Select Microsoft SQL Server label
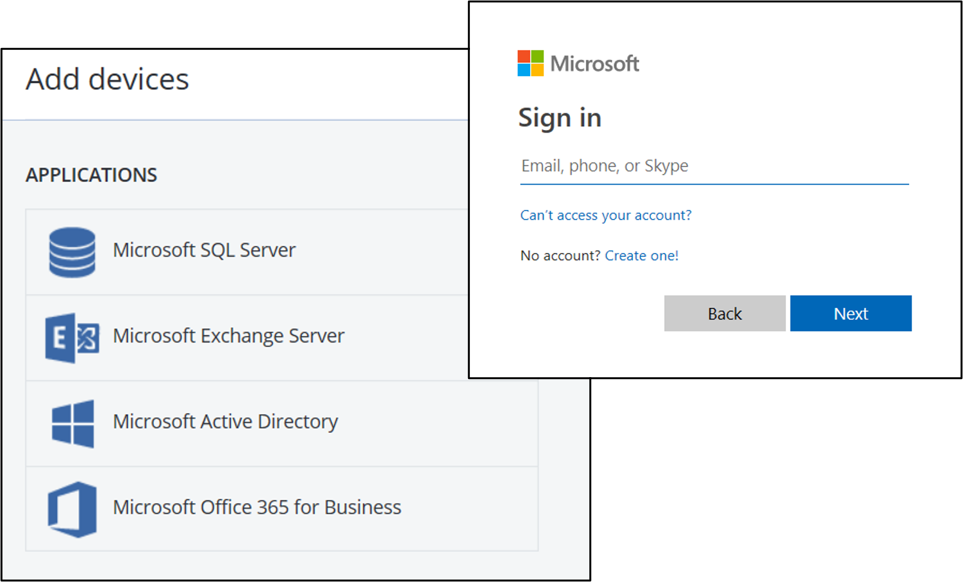The width and height of the screenshot is (963, 582). click(204, 250)
